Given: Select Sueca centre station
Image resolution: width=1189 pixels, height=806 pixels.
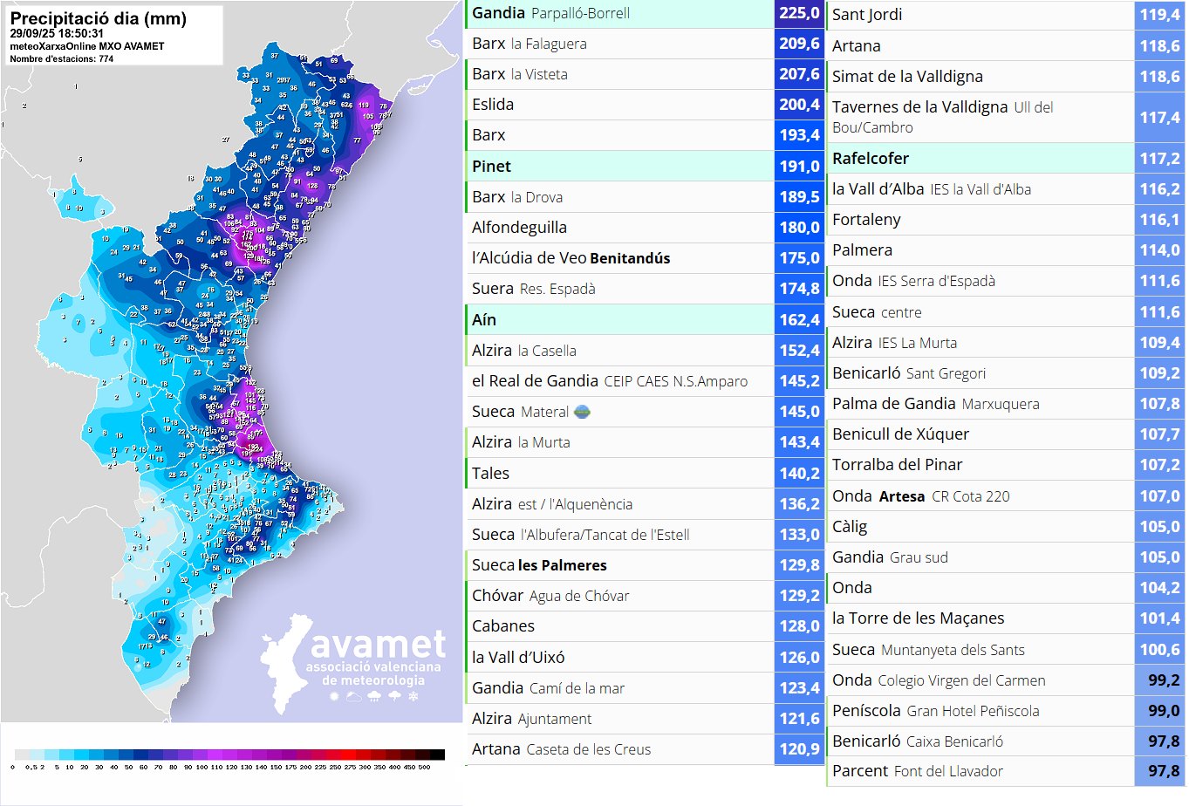Looking at the screenshot, I should tap(1005, 312).
